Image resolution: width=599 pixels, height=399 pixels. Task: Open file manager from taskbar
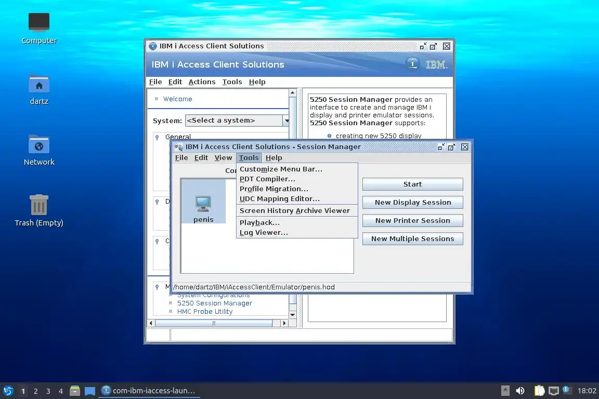click(x=75, y=391)
